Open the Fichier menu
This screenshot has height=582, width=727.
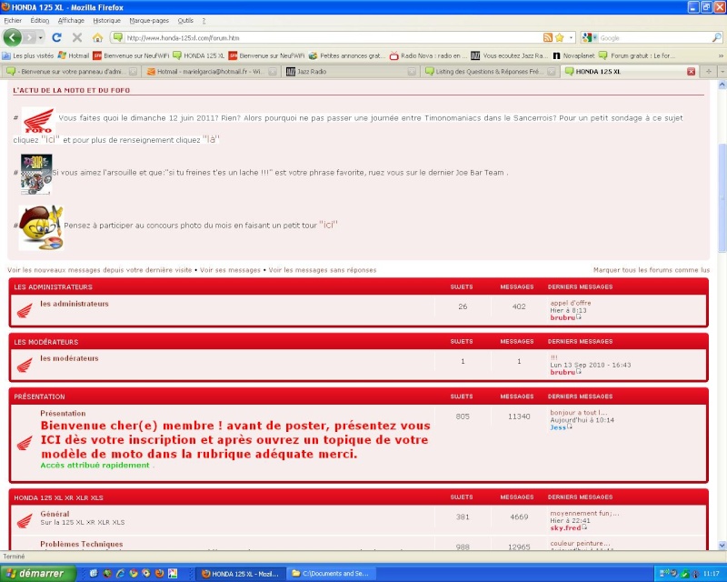click(13, 20)
